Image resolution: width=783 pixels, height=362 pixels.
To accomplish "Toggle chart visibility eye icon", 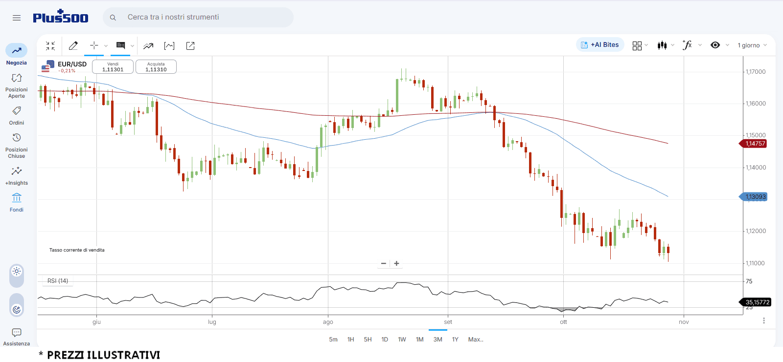I will coord(715,45).
